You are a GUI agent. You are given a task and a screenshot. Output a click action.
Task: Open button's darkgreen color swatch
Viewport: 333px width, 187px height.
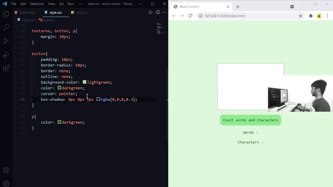tap(59, 88)
